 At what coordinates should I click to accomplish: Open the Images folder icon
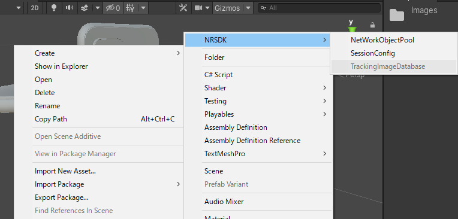coord(397,15)
